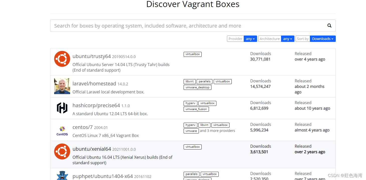Open the puphpet/ubuntu1404-x64 box link

(103, 176)
